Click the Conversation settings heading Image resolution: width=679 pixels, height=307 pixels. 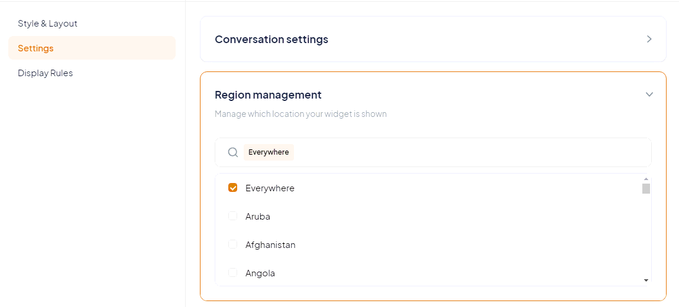pos(271,40)
